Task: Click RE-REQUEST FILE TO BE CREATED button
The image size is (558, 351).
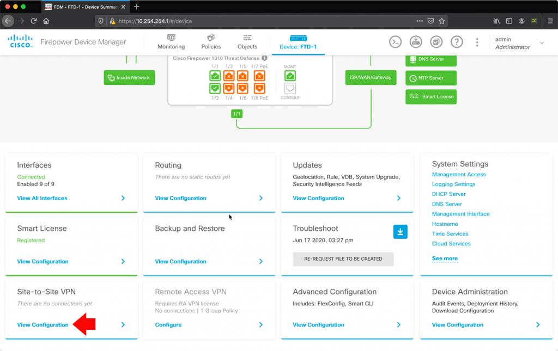Action: (343, 259)
